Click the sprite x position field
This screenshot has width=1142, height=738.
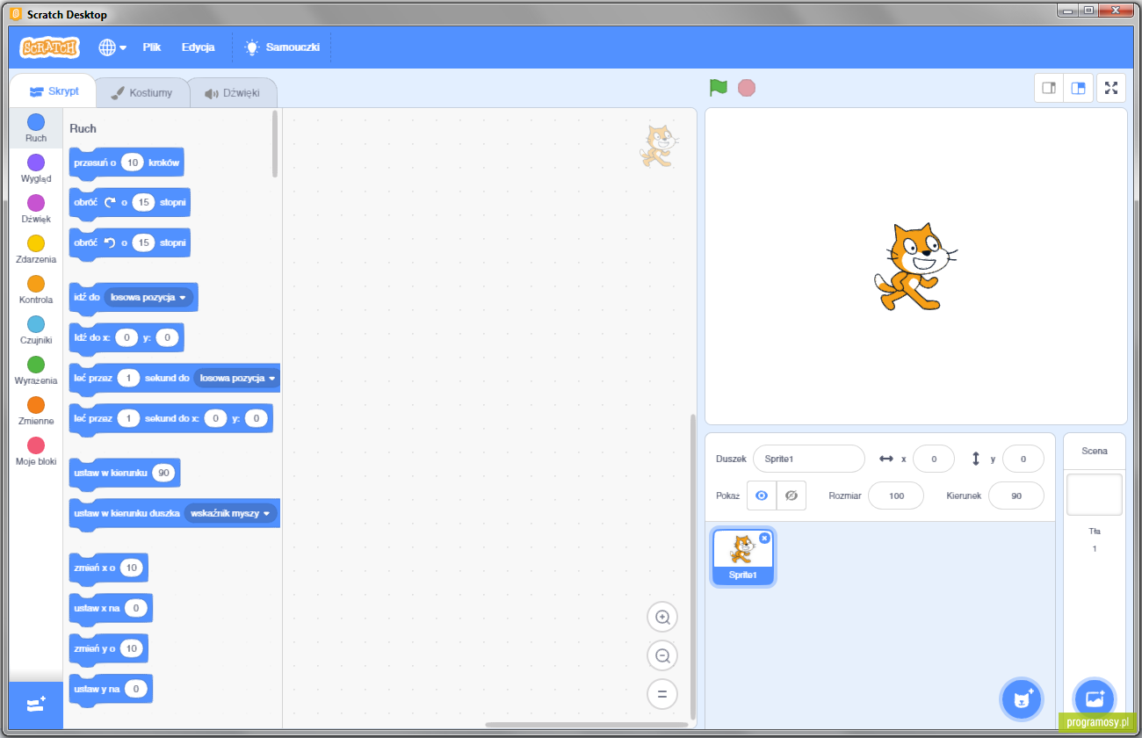point(934,459)
